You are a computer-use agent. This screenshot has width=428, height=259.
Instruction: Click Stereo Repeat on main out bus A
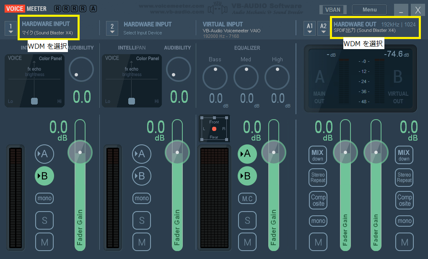coord(318,178)
